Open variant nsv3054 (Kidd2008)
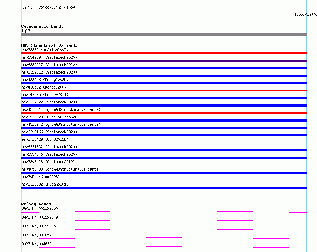 point(41,177)
